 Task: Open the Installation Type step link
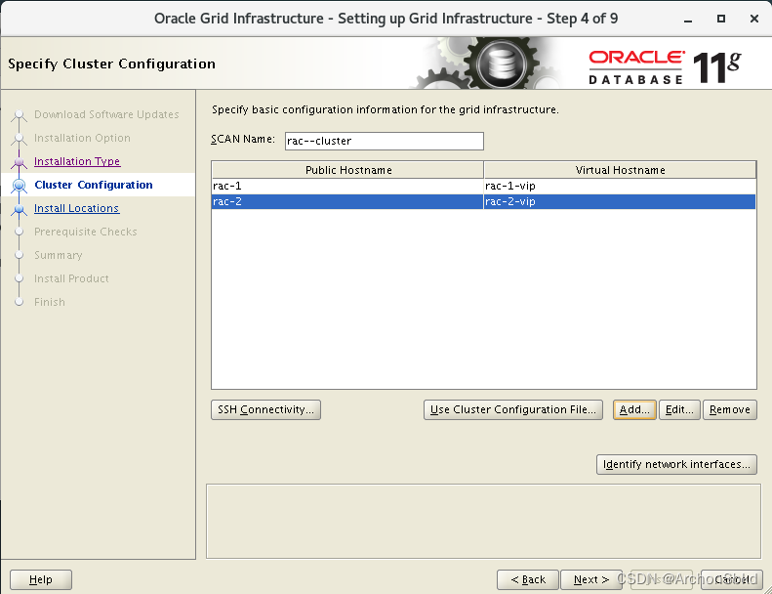tap(77, 161)
